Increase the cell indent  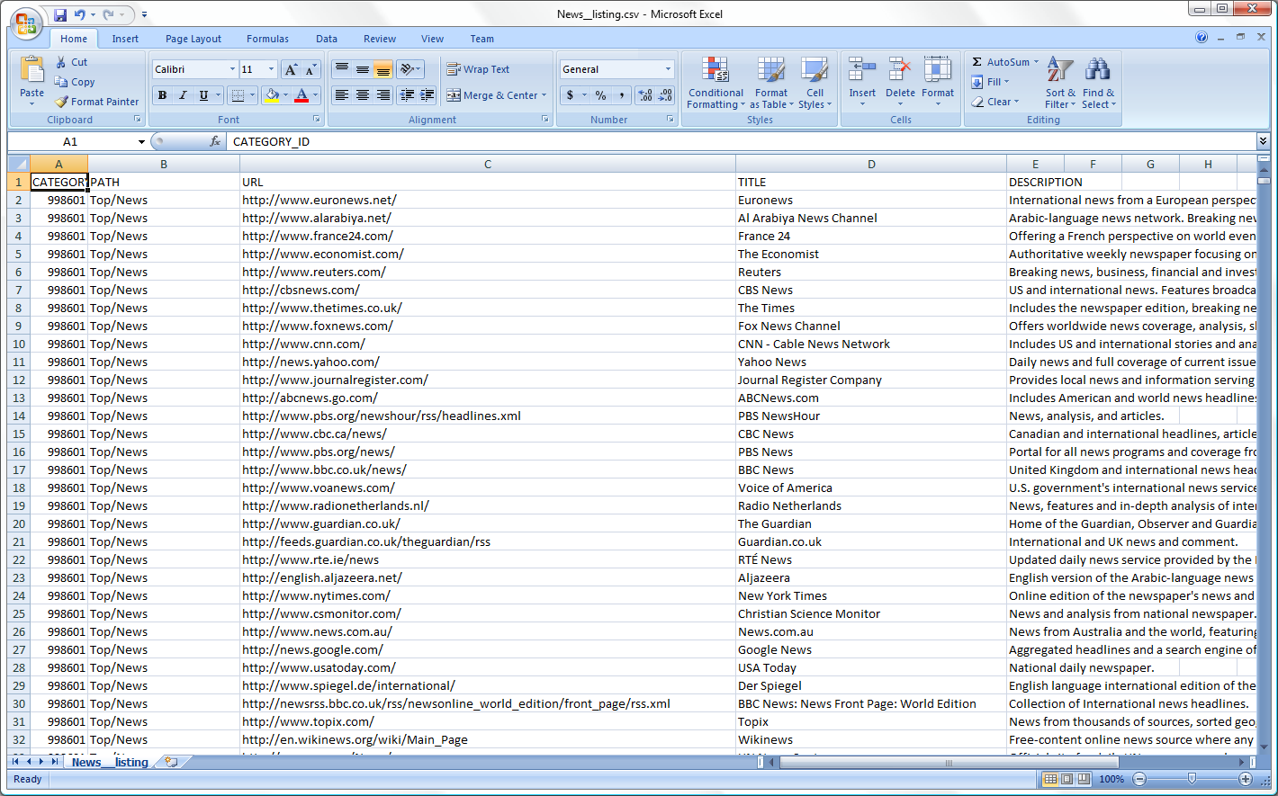click(x=427, y=95)
